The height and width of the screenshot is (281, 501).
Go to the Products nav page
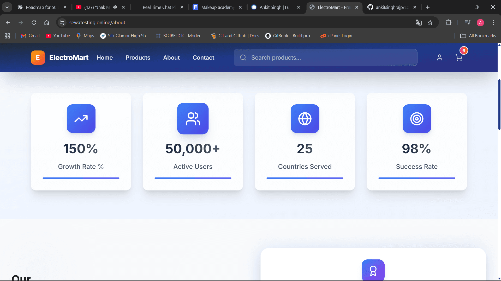click(138, 58)
